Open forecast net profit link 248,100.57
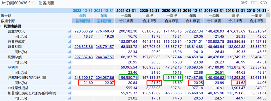The image size is (271, 101). tap(84, 78)
